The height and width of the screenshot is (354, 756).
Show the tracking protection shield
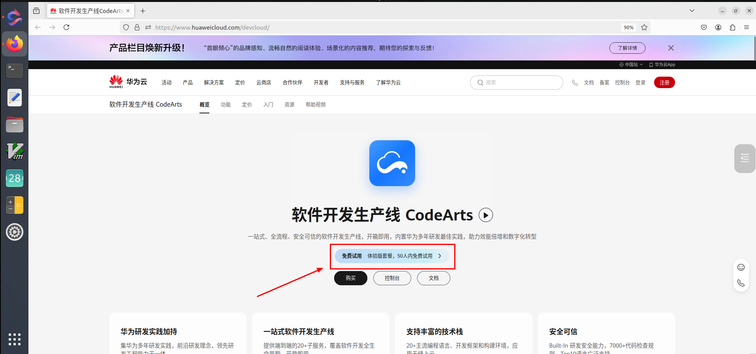click(x=126, y=27)
